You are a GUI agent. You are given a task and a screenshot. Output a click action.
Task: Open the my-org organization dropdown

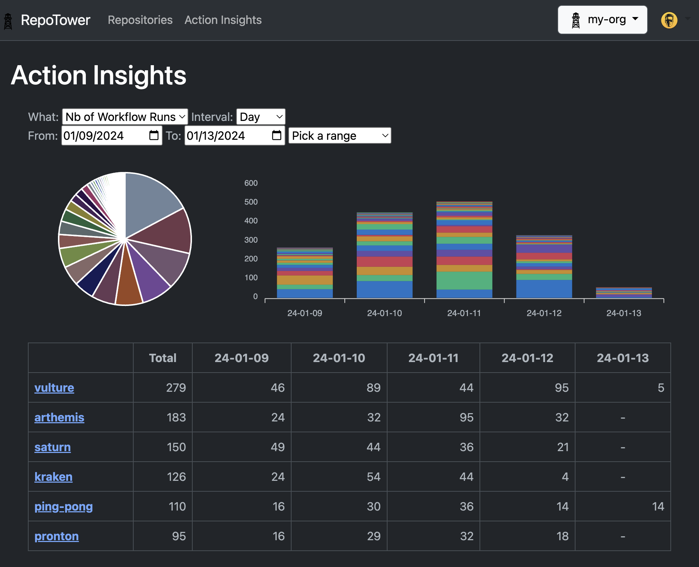pyautogui.click(x=602, y=20)
